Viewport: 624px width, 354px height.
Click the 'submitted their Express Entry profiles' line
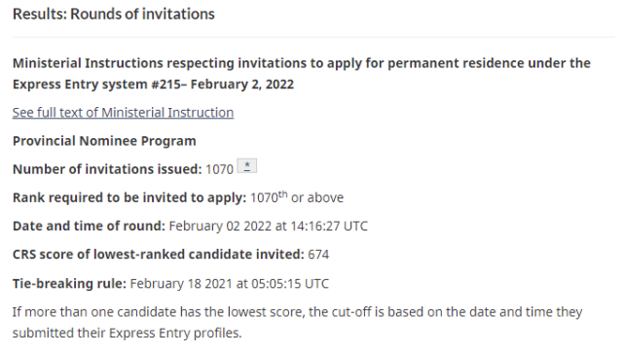pyautogui.click(x=127, y=333)
